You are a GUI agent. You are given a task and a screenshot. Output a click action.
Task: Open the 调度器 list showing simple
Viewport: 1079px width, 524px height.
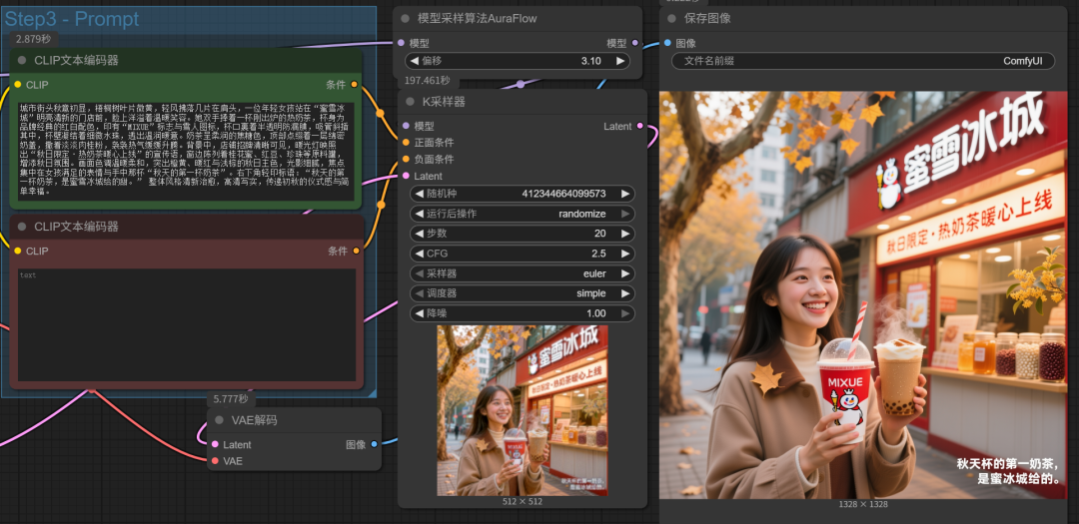(x=523, y=293)
